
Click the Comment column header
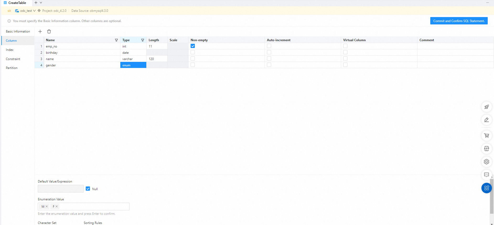click(x=455, y=40)
